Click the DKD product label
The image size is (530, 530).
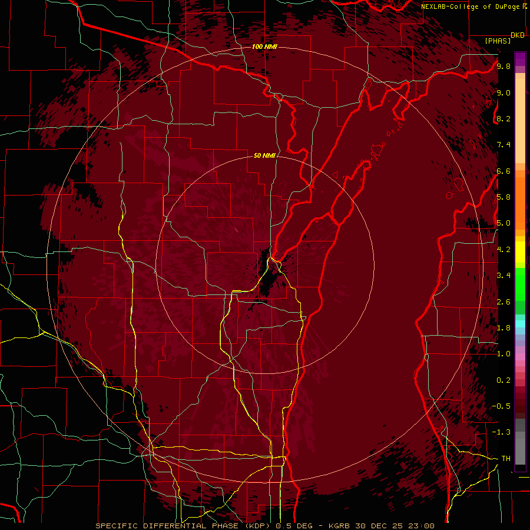[x=518, y=35]
